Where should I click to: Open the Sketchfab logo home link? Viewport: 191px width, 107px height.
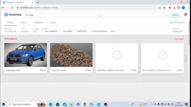pyautogui.click(x=13, y=15)
